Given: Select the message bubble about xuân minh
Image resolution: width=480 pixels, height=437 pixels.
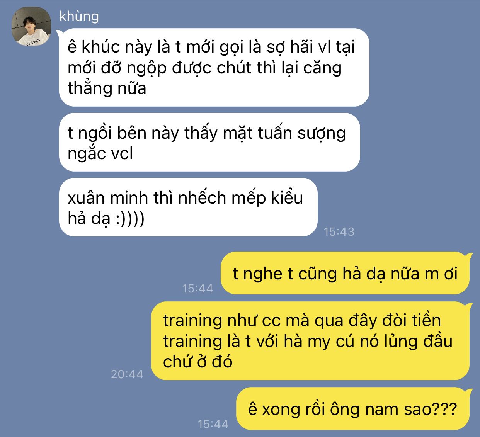Looking at the screenshot, I should tap(188, 207).
